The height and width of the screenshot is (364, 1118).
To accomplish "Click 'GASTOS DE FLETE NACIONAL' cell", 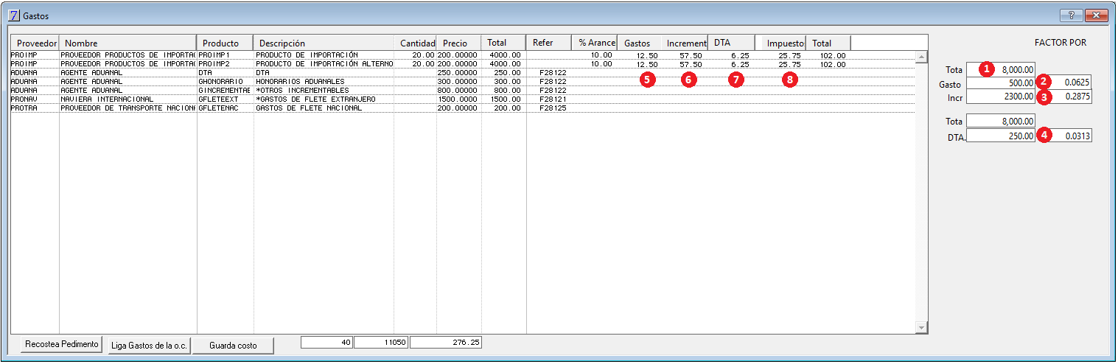I will point(324,108).
